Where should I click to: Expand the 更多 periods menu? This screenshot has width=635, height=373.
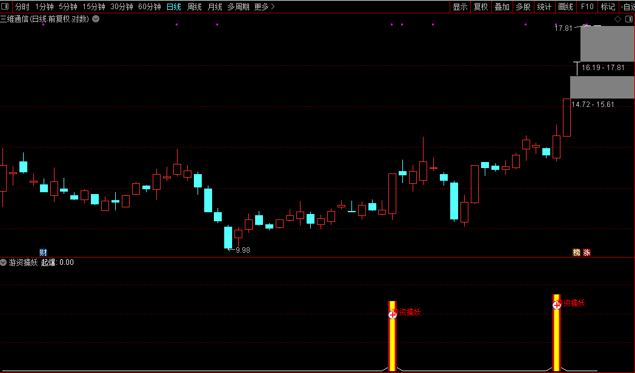point(264,7)
